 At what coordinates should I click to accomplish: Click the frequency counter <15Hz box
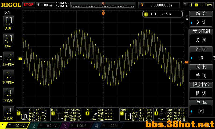(x=163, y=14)
